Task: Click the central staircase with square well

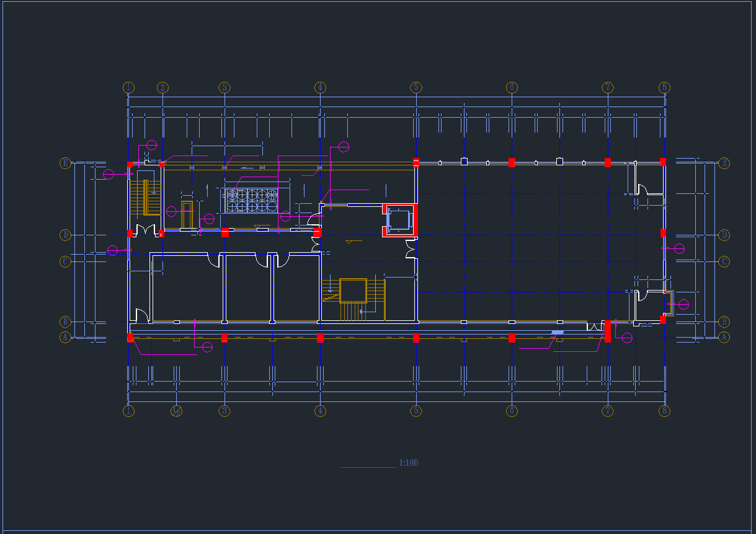Action: 353,292
